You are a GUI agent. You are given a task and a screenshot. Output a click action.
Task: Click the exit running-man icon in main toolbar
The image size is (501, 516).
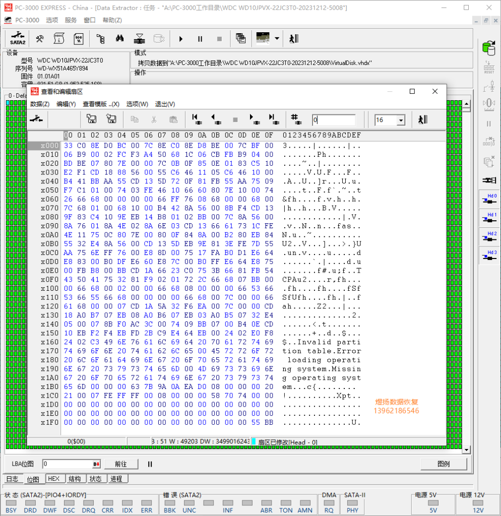point(294,39)
